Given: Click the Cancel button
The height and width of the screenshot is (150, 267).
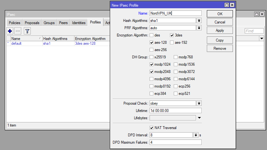Looking at the screenshot, I should (220, 22).
